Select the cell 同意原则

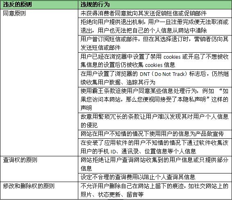(x=39, y=82)
